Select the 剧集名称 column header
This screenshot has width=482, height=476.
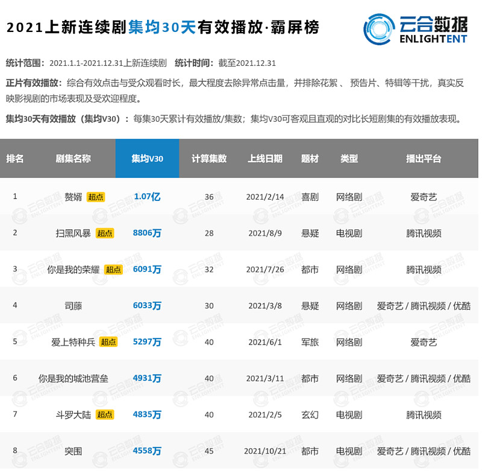pos(73,158)
